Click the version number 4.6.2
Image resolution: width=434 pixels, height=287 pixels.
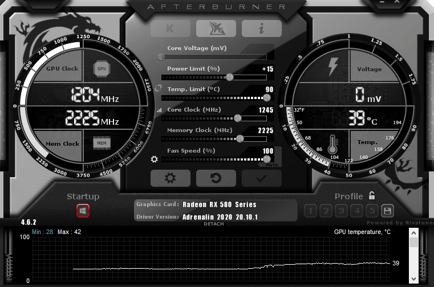29,222
